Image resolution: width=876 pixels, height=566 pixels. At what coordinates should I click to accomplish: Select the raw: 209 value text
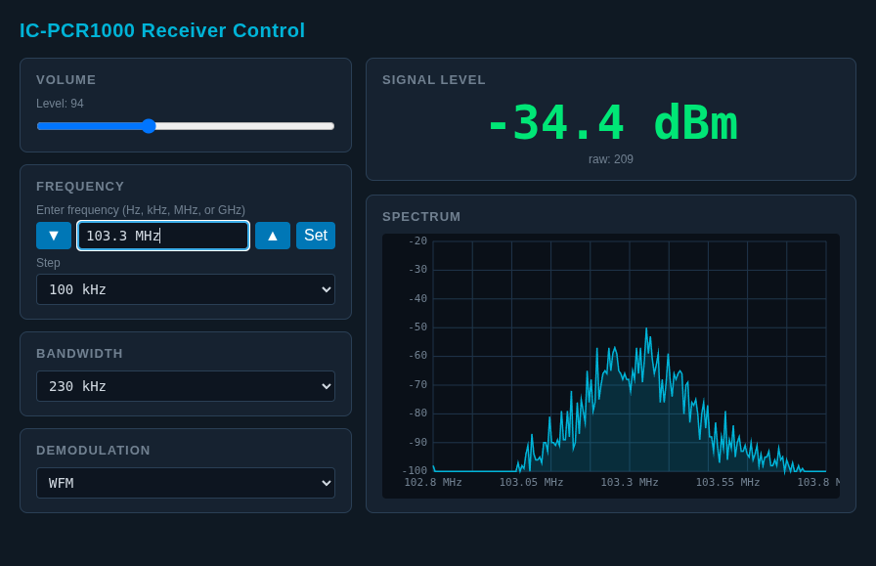click(611, 159)
